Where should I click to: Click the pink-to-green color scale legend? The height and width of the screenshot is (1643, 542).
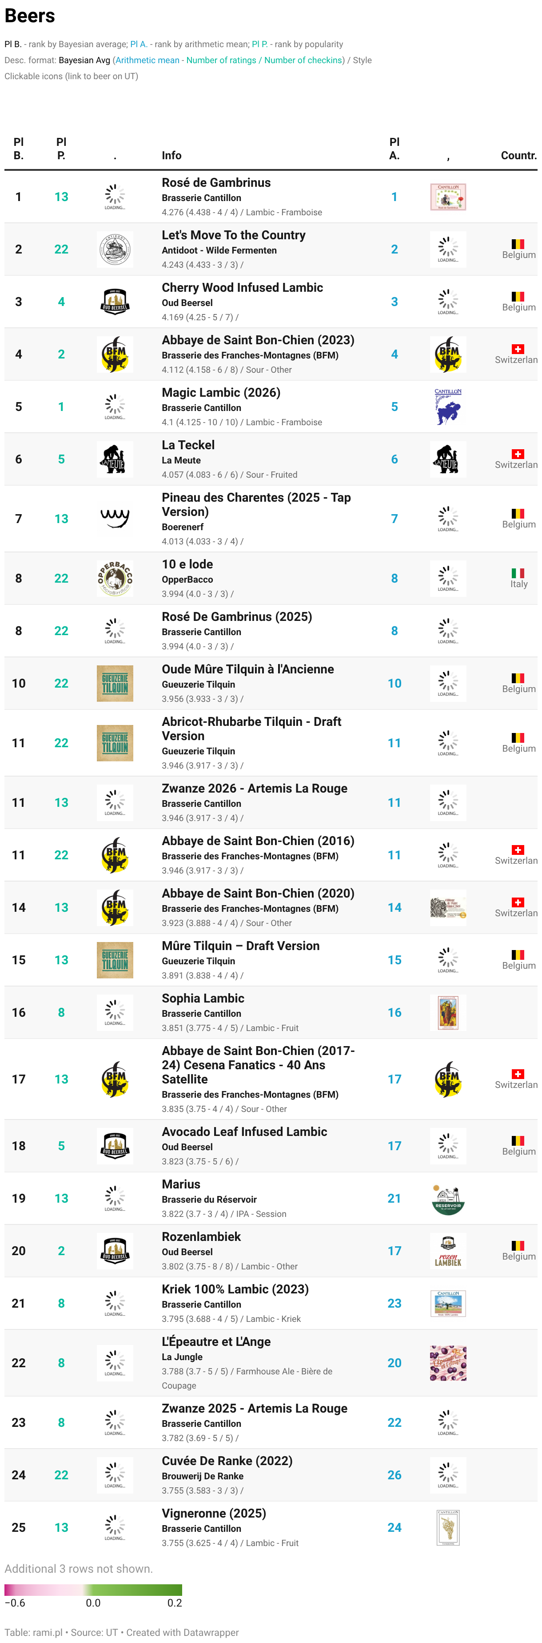point(93,1590)
